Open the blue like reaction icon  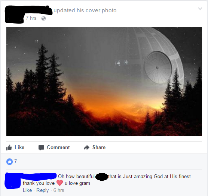pyautogui.click(x=9, y=161)
